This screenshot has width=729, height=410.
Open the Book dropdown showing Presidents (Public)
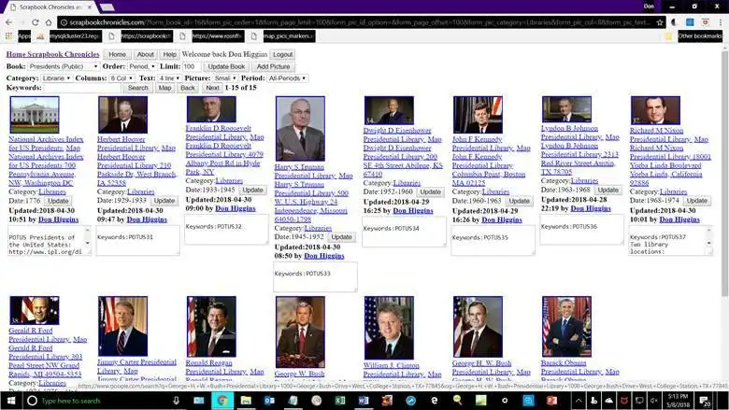[x=64, y=66]
